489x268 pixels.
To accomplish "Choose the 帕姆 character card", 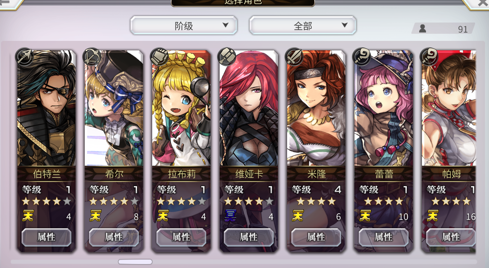I will coord(449,151).
